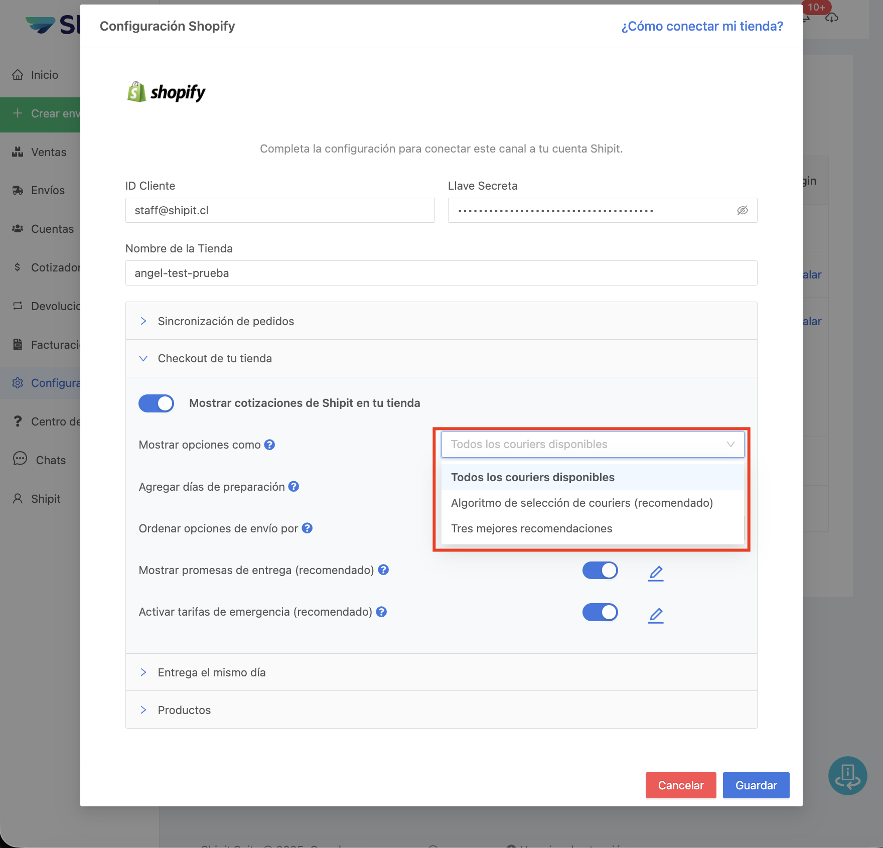Image resolution: width=883 pixels, height=848 pixels.
Task: Click the Nombre de la Tienda field
Action: pyautogui.click(x=441, y=273)
